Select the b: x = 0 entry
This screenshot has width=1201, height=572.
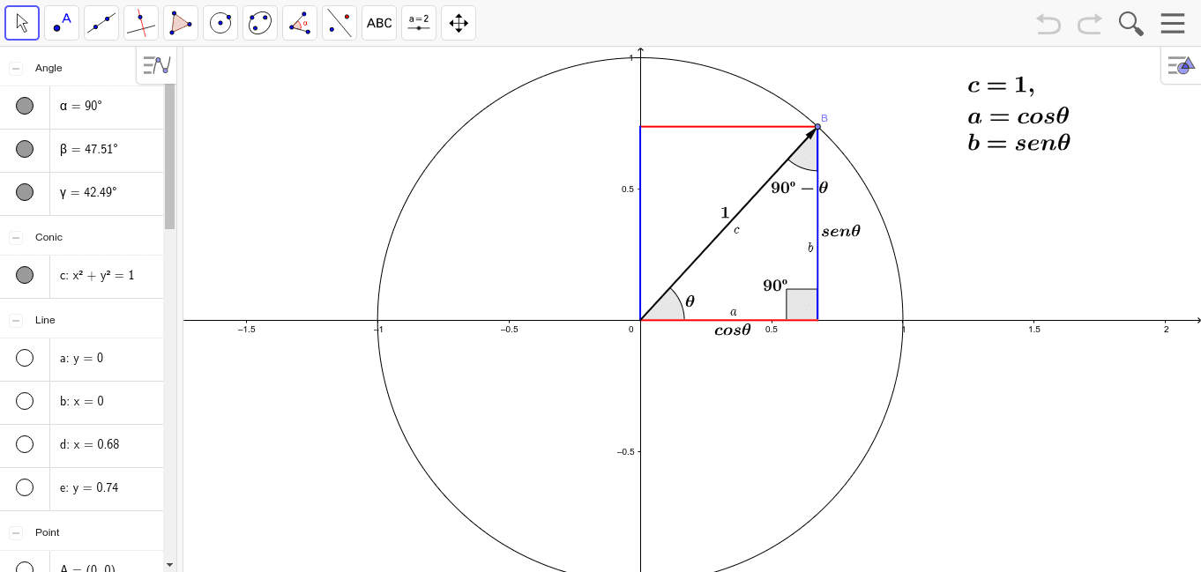[107, 401]
